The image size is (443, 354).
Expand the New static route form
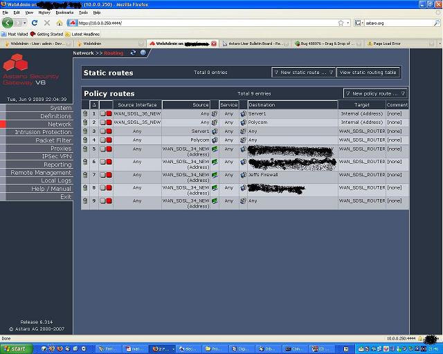(x=303, y=73)
